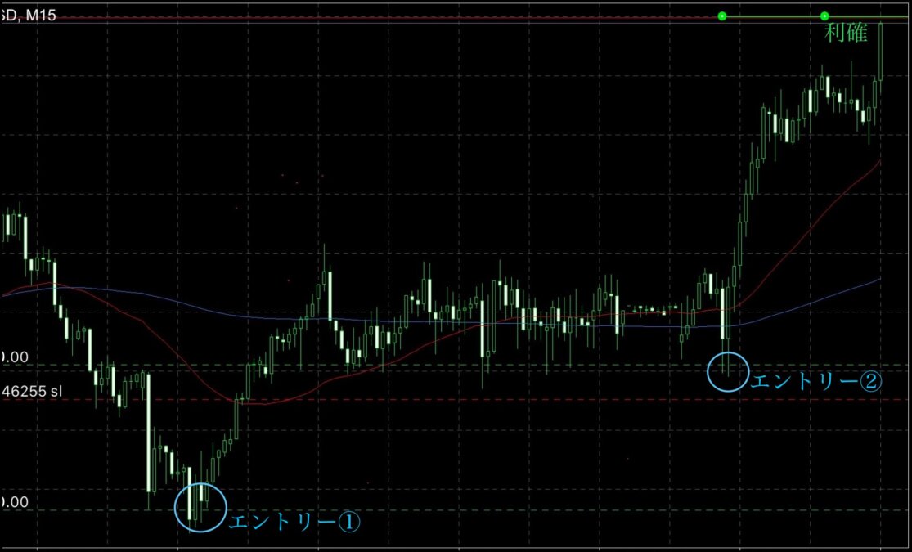Image resolution: width=912 pixels, height=552 pixels.
Task: Click the red dashed stop loss line
Action: point(491,400)
